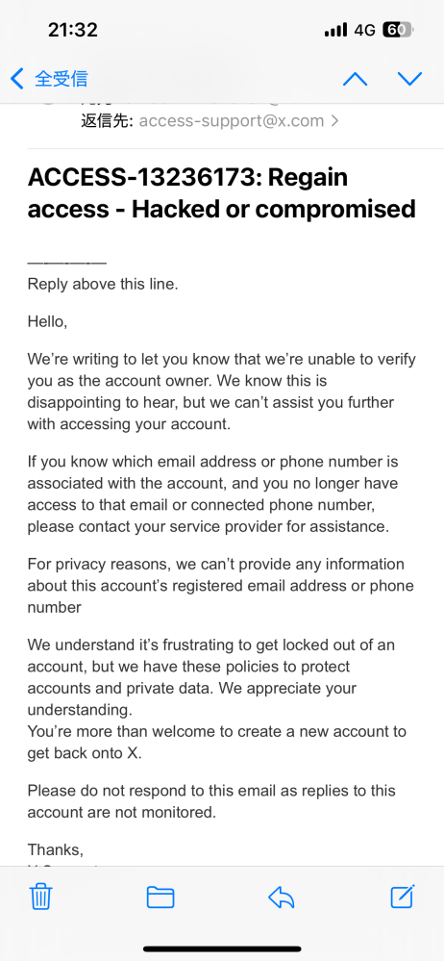Image resolution: width=444 pixels, height=961 pixels.
Task: Tap the "Hello," greeting line
Action: 47,321
